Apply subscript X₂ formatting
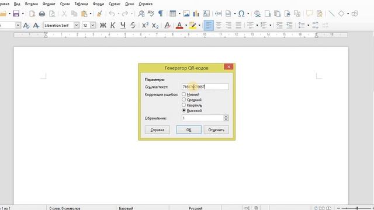 click(x=155, y=25)
